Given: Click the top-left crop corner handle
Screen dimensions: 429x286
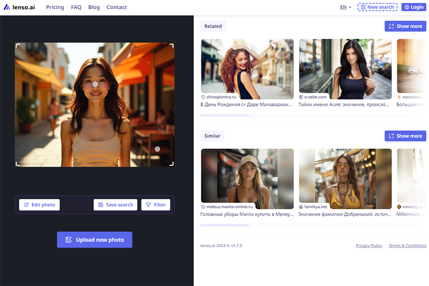Looking at the screenshot, I should pyautogui.click(x=17, y=46).
